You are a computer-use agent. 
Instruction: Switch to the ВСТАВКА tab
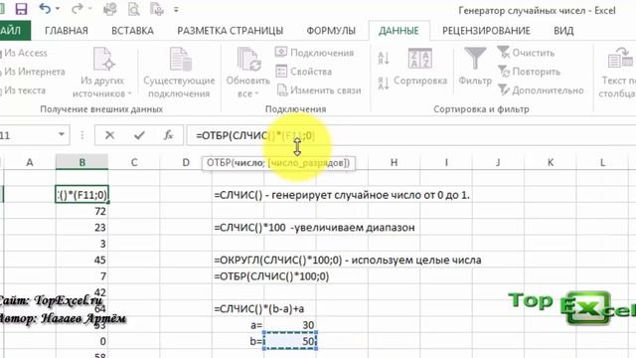[132, 31]
